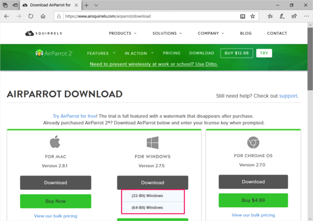This screenshot has height=221, width=313.
Task: Click the Ditto wireless presenting link
Action: pos(154,64)
